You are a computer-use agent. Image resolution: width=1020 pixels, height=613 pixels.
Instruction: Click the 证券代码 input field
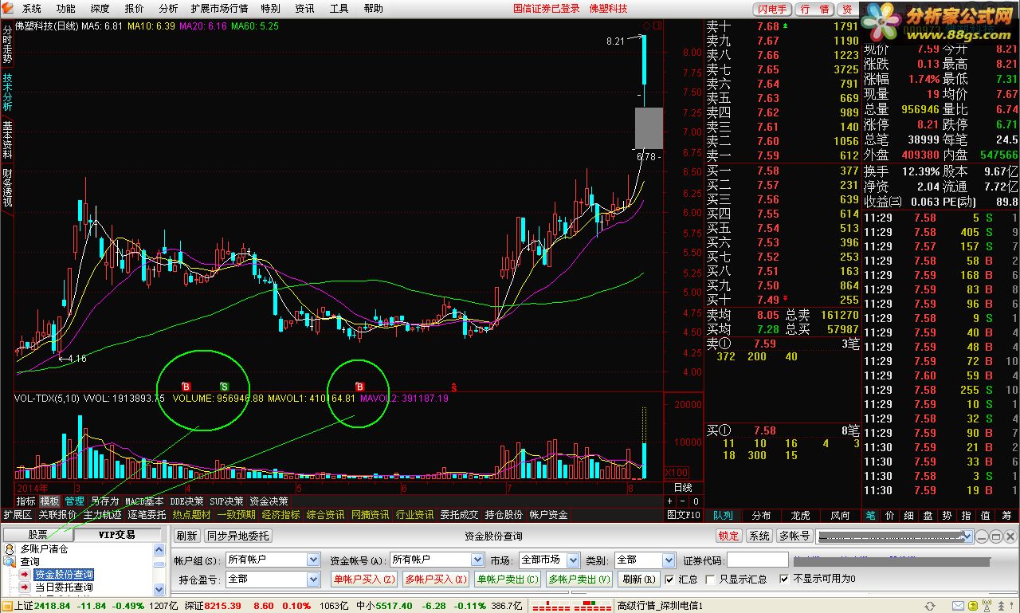click(x=757, y=560)
